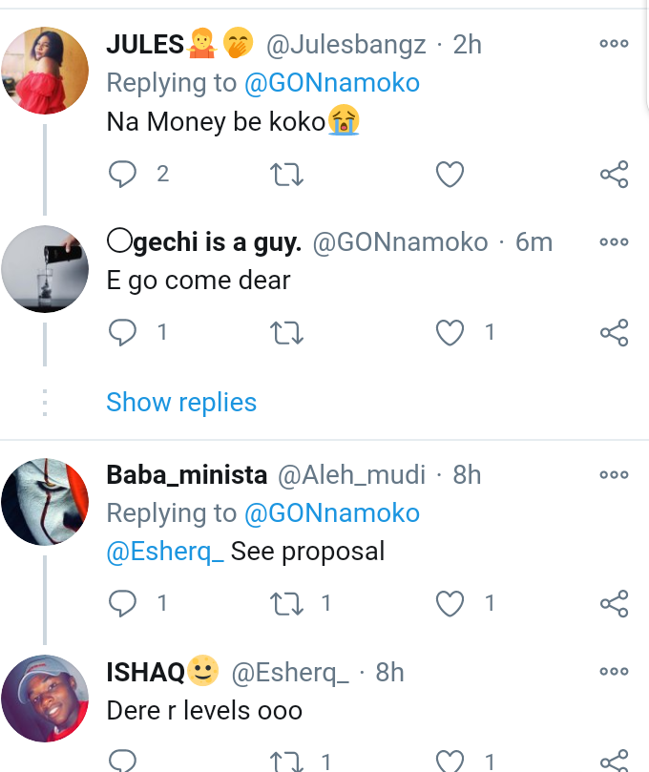
Task: Open more options on Ogechi's tweet
Action: point(614,242)
